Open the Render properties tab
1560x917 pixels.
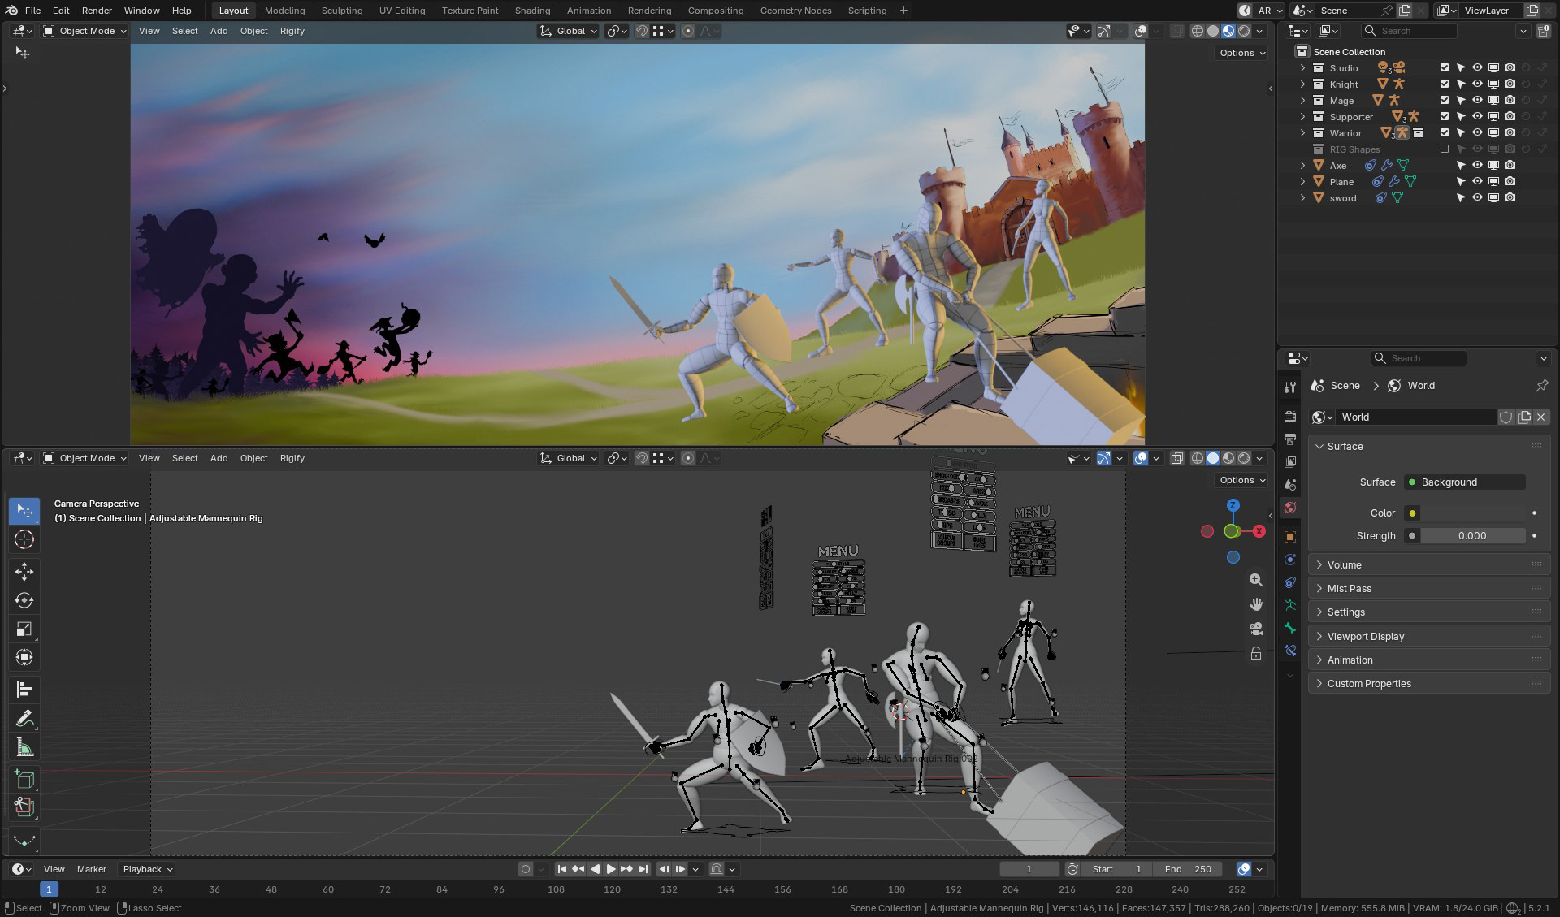pos(1289,416)
